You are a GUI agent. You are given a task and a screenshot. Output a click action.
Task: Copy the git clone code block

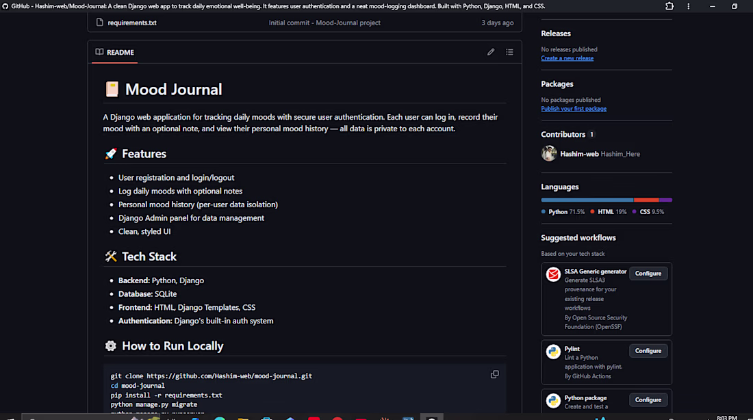click(x=495, y=374)
